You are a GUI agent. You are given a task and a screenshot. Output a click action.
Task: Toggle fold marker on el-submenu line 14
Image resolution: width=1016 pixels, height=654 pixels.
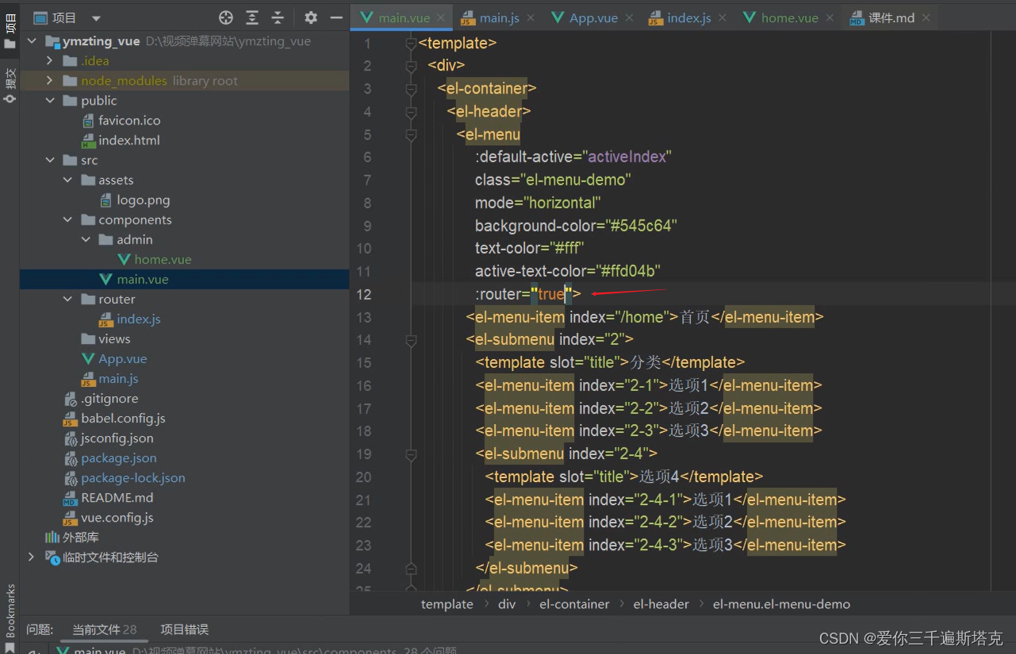coord(411,340)
